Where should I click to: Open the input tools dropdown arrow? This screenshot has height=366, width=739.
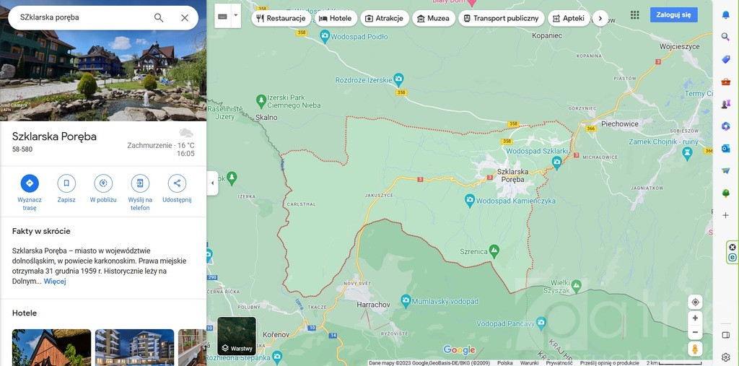(x=236, y=16)
